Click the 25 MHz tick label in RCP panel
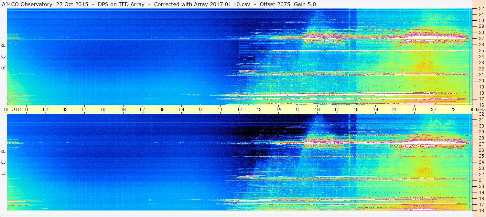Screen dimensions: 486x217 pyautogui.click(x=481, y=51)
